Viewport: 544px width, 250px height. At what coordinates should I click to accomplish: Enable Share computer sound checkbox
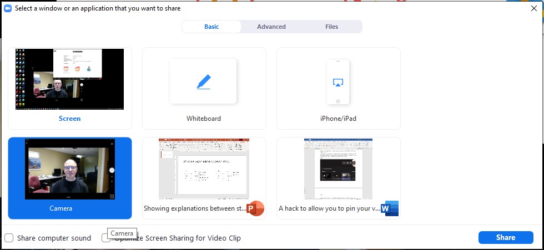tap(9, 238)
